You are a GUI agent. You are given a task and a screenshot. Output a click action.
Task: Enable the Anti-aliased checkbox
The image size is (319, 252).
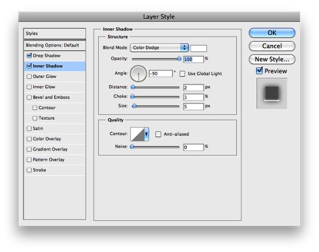click(x=158, y=134)
